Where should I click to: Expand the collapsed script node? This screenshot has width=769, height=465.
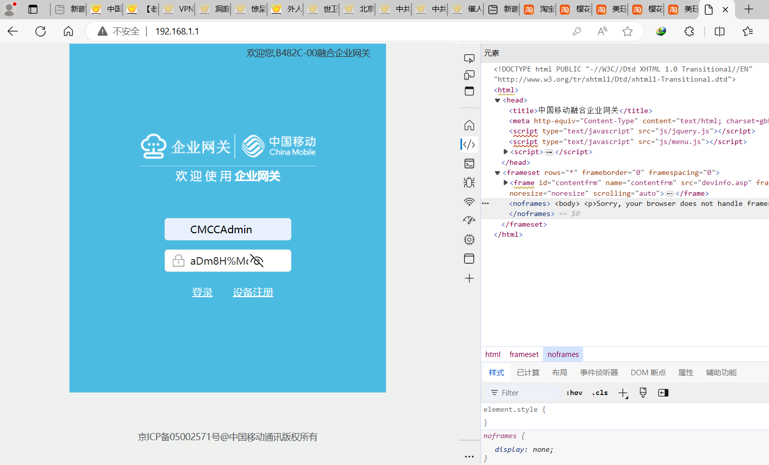tap(506, 152)
